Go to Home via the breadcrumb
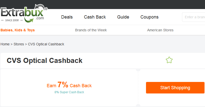The height and width of the screenshot is (107, 205). pyautogui.click(x=5, y=44)
